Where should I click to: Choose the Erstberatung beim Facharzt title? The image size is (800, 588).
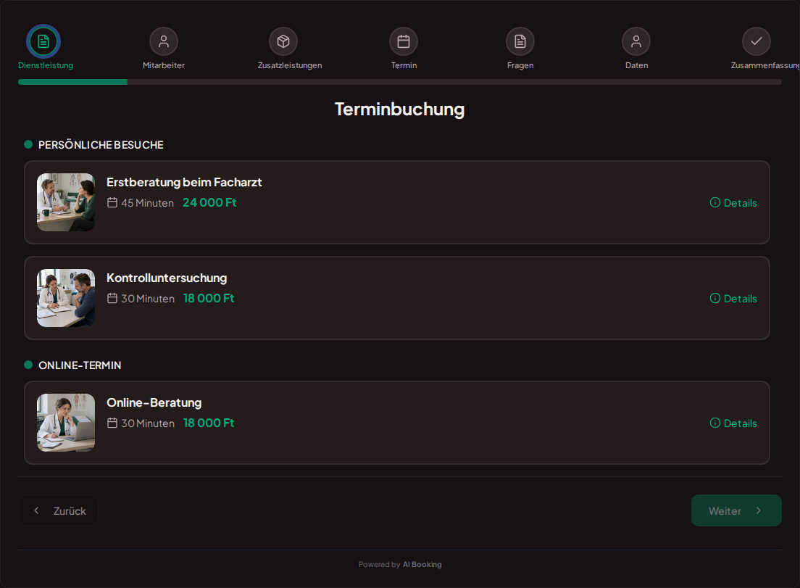coord(184,182)
